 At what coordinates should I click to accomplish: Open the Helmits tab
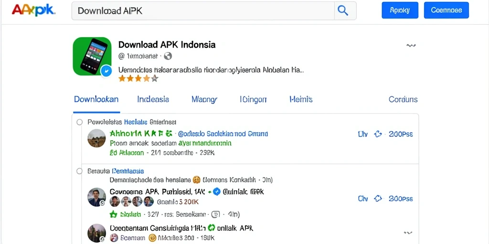[x=301, y=100]
